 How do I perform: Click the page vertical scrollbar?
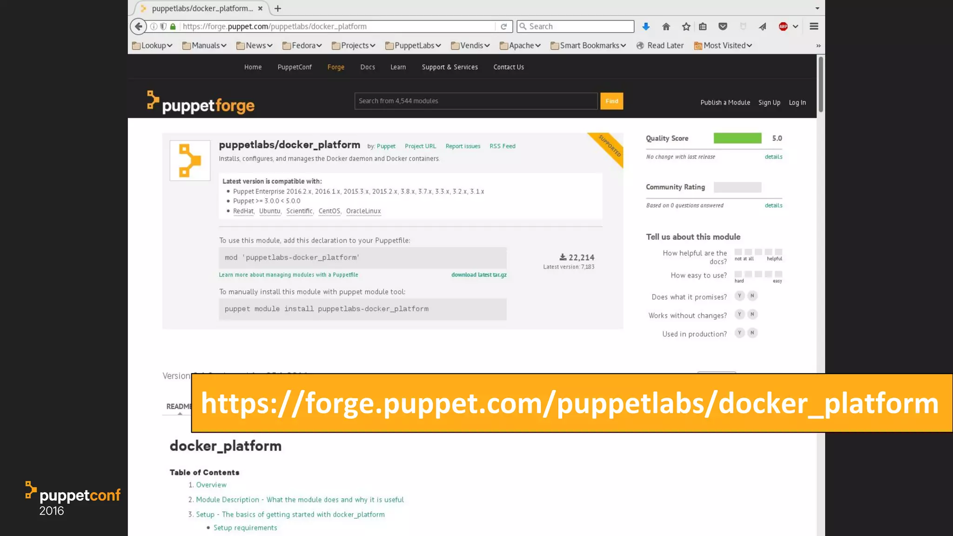tap(821, 85)
